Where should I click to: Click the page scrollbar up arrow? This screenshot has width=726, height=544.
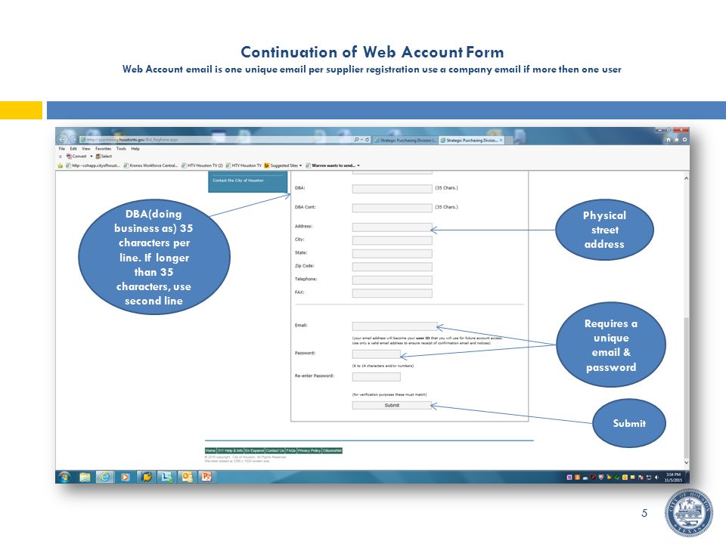tap(686, 178)
